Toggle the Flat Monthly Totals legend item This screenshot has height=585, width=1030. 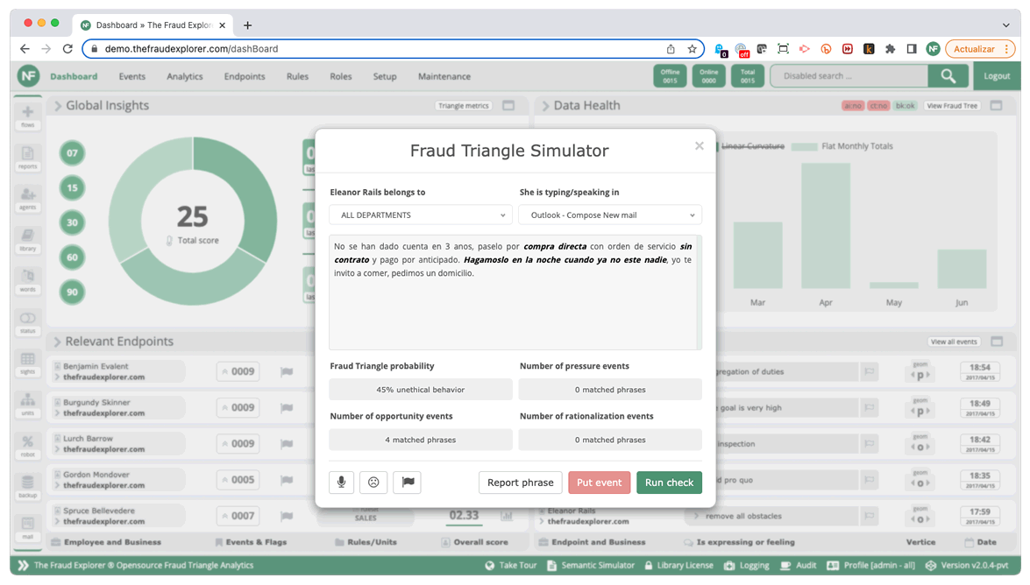click(x=842, y=146)
